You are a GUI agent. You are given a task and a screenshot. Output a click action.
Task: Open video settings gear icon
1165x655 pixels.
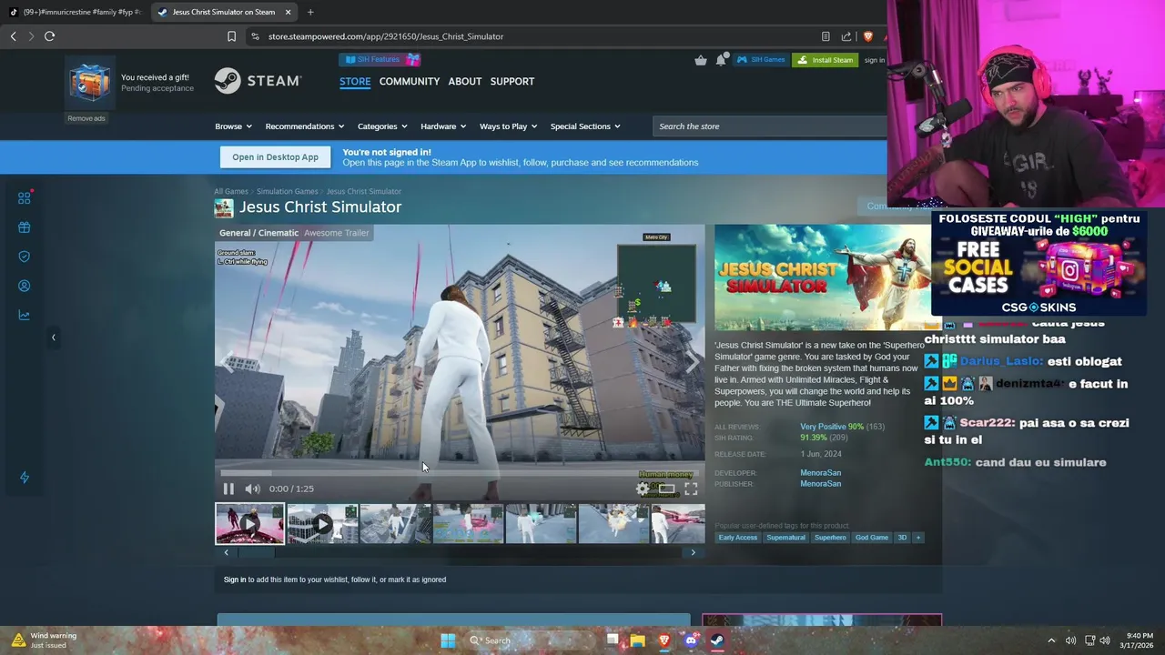coord(643,489)
